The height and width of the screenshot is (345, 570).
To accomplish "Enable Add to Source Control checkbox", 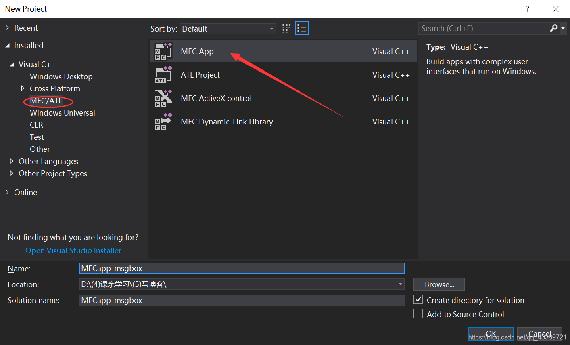I will (418, 314).
